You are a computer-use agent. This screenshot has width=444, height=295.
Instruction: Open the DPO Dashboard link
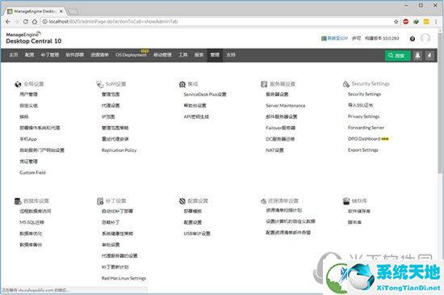coord(364,139)
